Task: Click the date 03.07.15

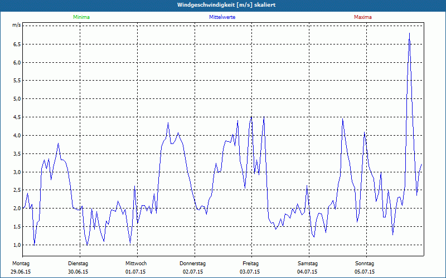Action: pos(250,272)
